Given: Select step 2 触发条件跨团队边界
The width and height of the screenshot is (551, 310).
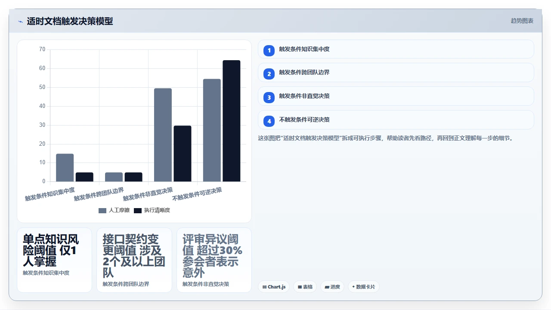Looking at the screenshot, I should [x=396, y=73].
